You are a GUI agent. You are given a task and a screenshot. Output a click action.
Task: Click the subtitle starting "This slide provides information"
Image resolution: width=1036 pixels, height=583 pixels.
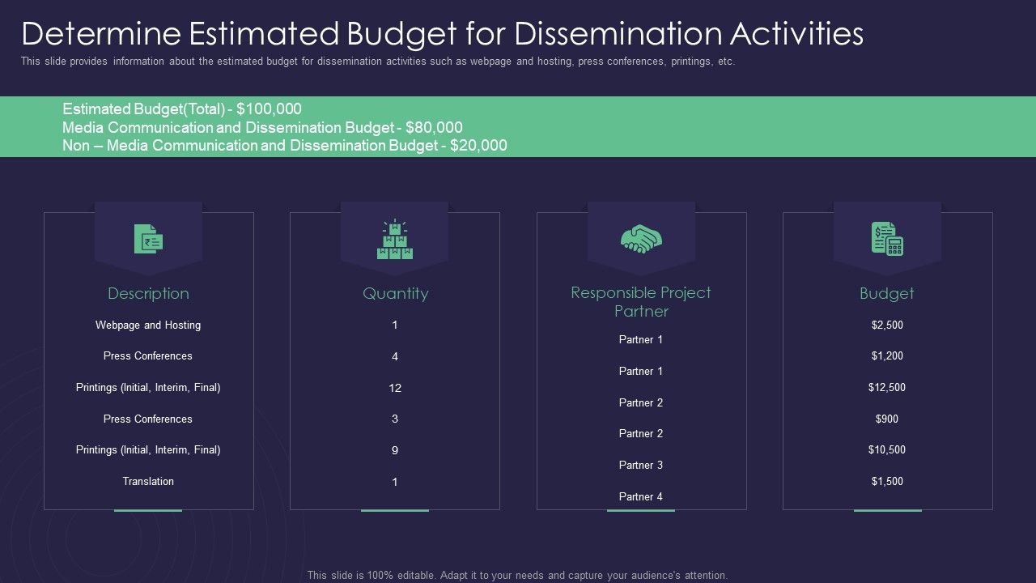(x=378, y=62)
